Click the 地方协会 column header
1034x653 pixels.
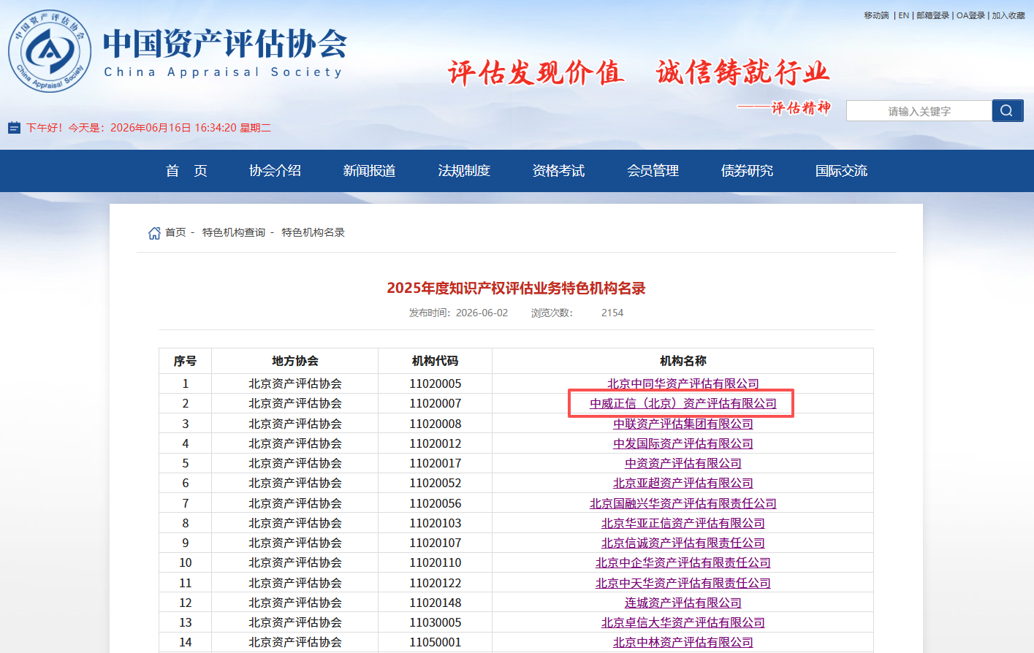click(x=295, y=361)
